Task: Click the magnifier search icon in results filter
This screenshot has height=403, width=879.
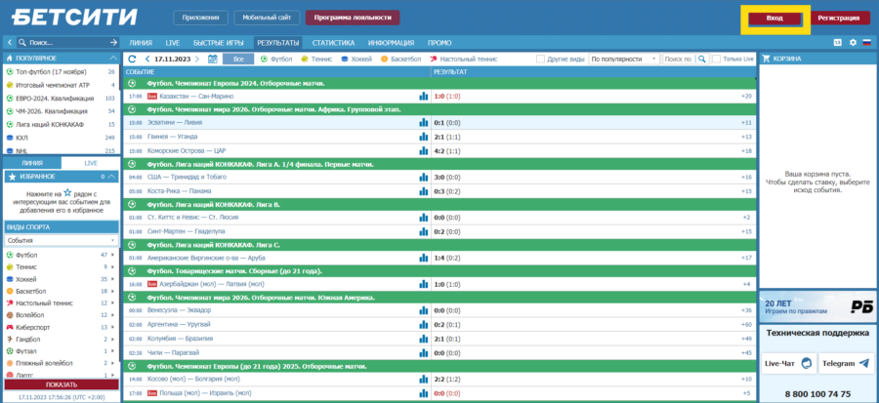Action: (702, 59)
